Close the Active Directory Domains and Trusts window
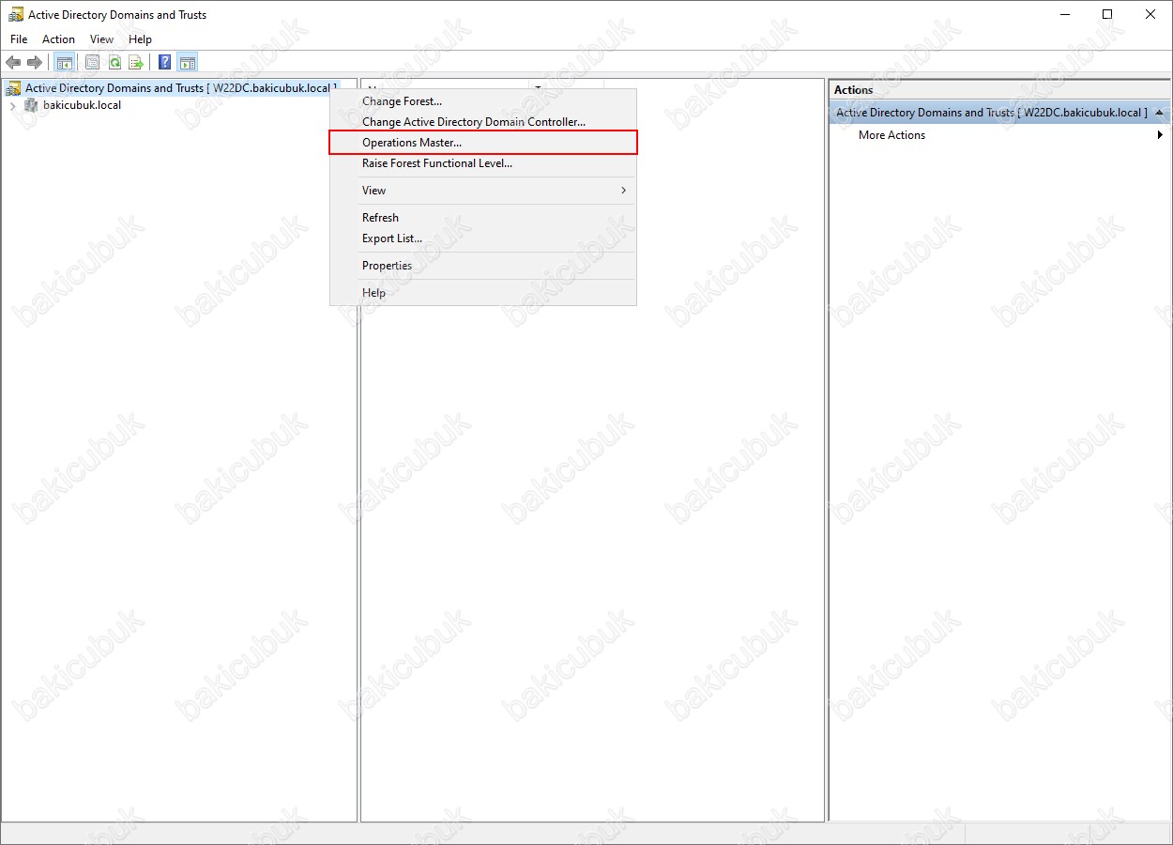This screenshot has width=1173, height=845. coord(1150,14)
